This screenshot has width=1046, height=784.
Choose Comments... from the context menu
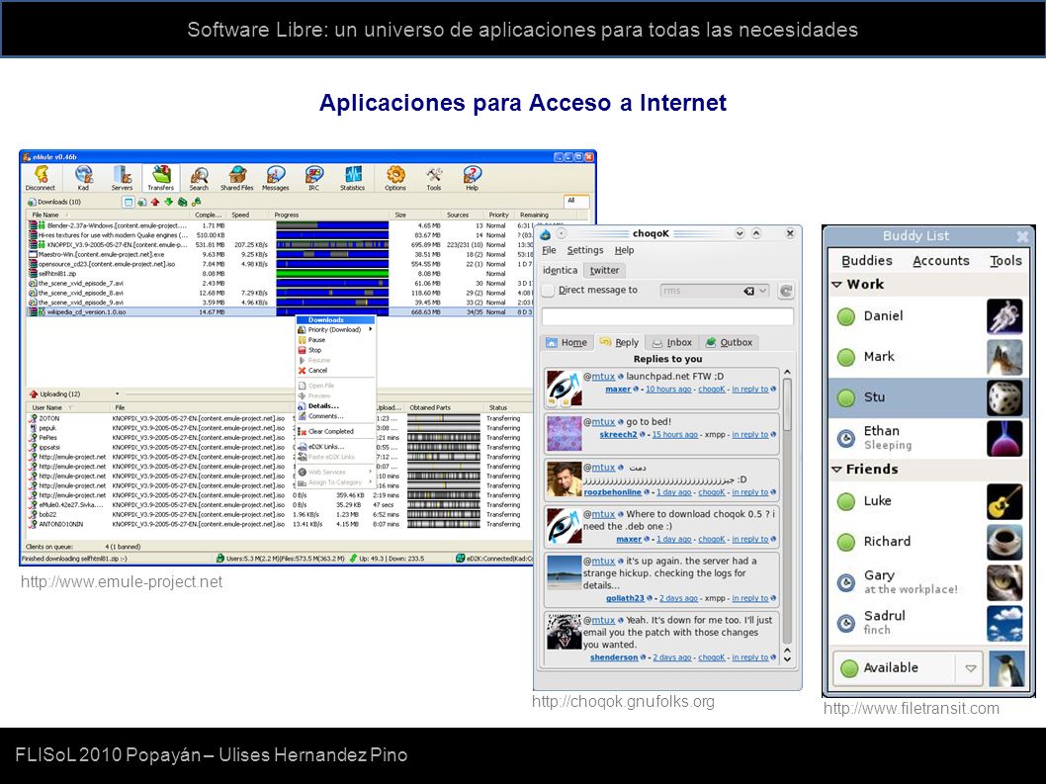click(335, 415)
